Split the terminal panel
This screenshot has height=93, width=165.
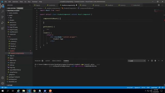point(152,61)
